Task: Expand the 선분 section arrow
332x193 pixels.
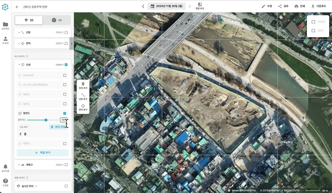Action: click(x=19, y=33)
